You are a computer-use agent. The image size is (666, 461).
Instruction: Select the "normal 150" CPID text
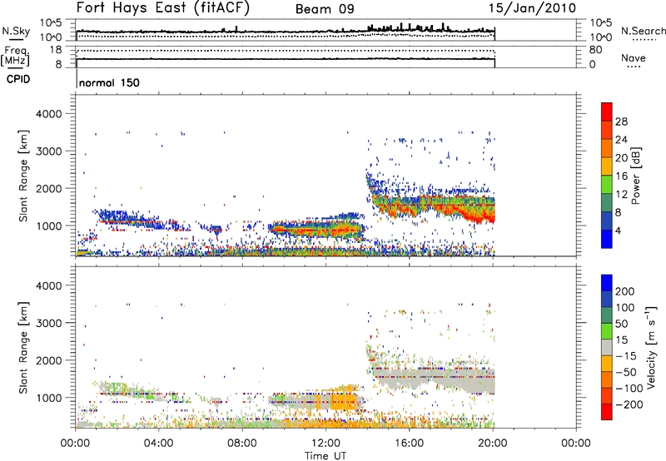click(110, 82)
